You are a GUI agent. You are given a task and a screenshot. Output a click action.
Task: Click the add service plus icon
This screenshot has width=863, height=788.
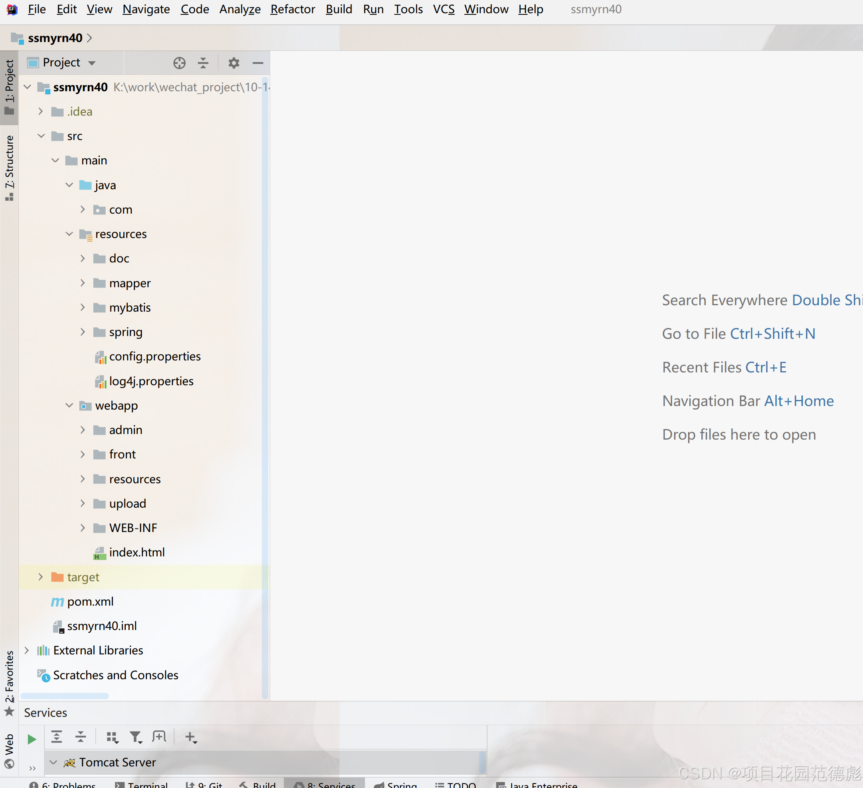191,737
